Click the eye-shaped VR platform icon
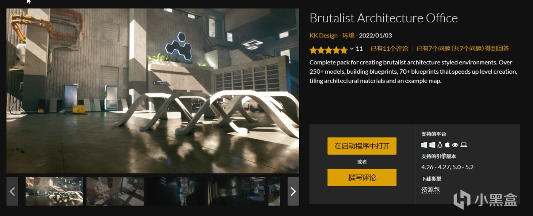Screen dimensions: 533x216 (455, 145)
